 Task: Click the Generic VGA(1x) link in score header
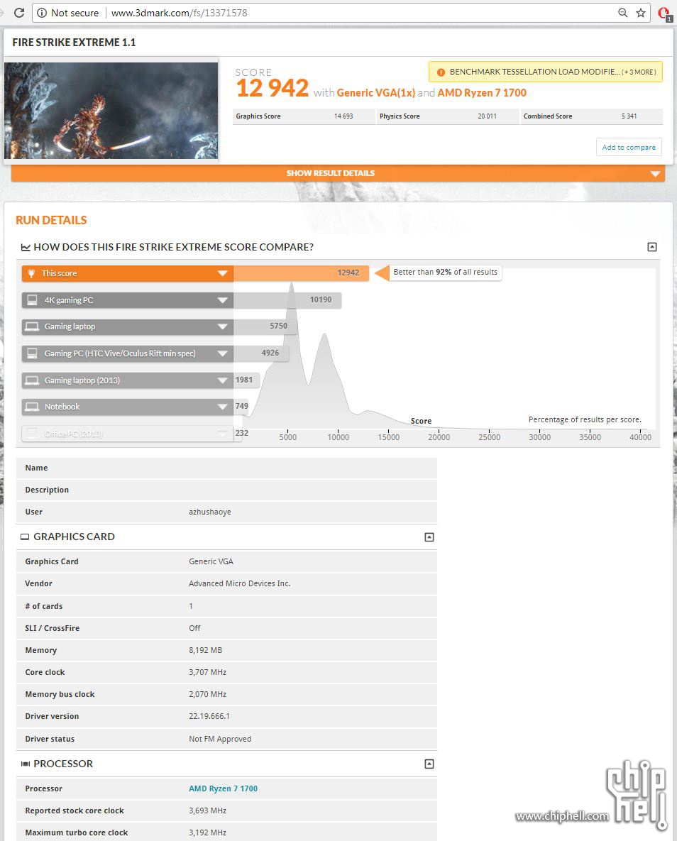pos(375,93)
